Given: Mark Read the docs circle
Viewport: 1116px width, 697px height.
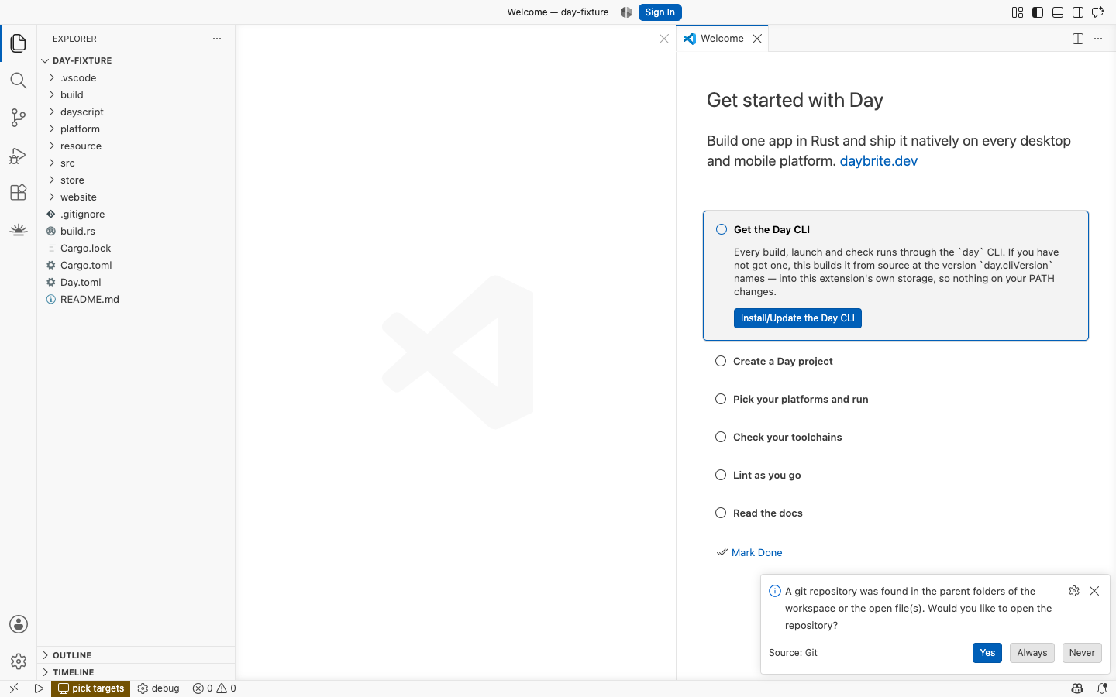Looking at the screenshot, I should click(x=721, y=513).
